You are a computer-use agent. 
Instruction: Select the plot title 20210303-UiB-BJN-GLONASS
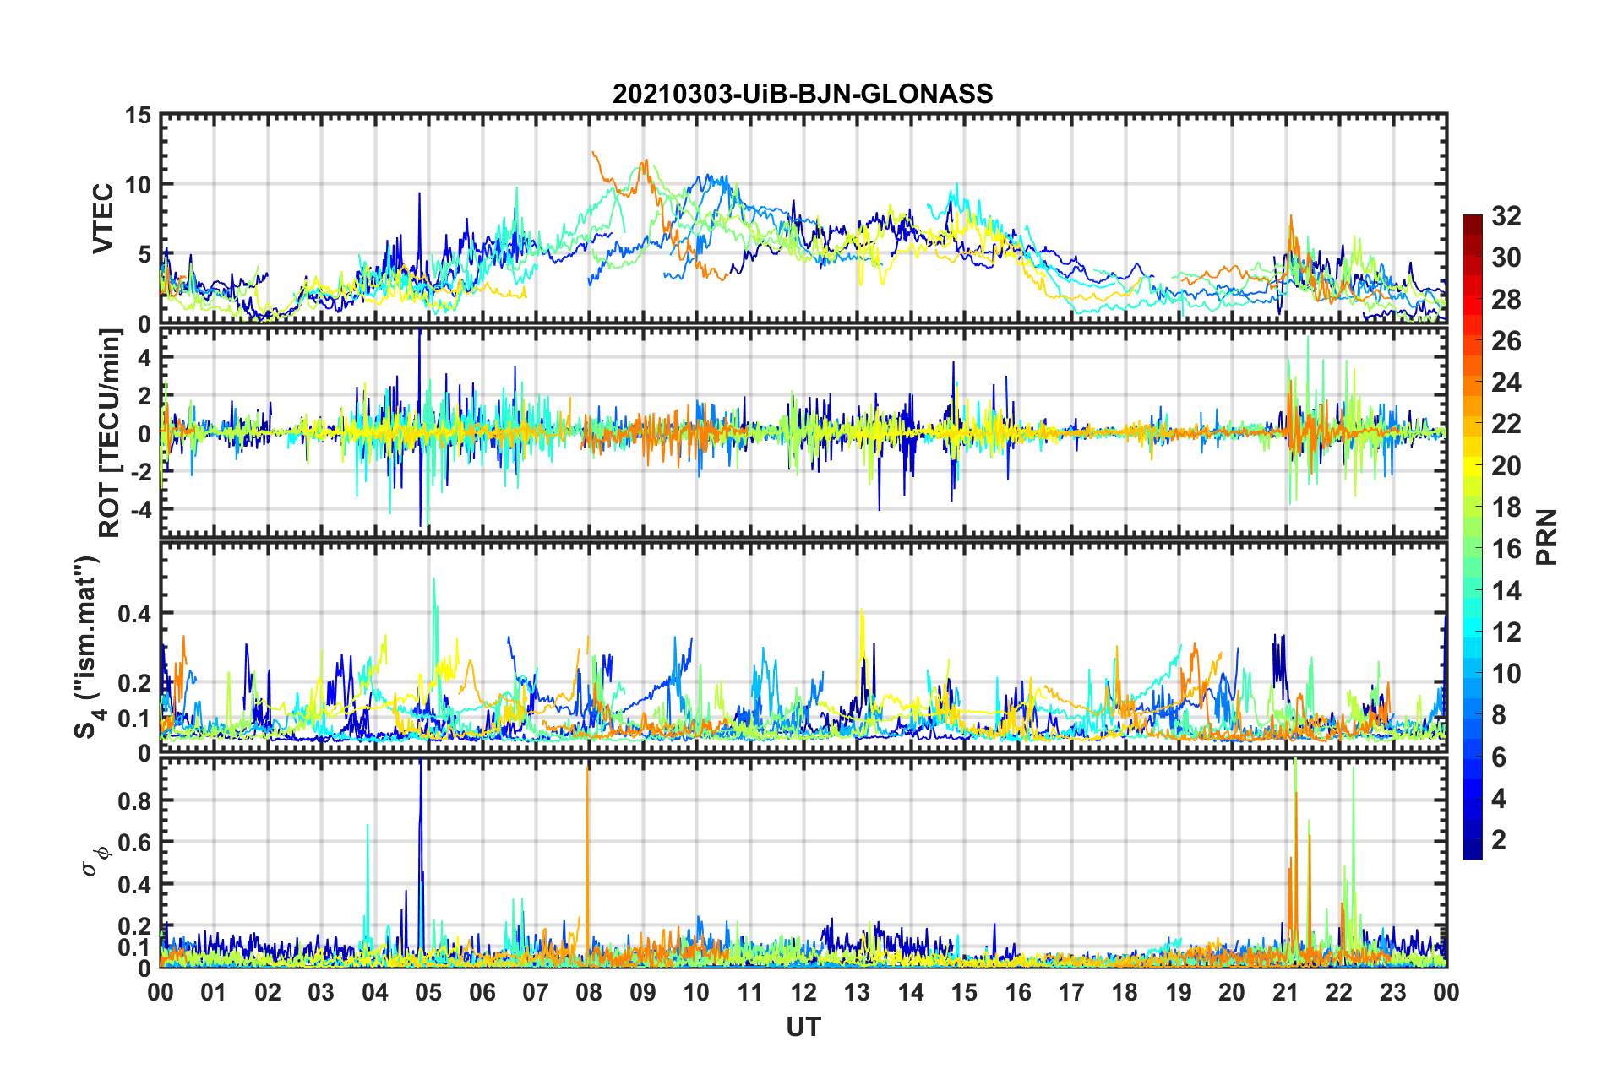pos(803,94)
